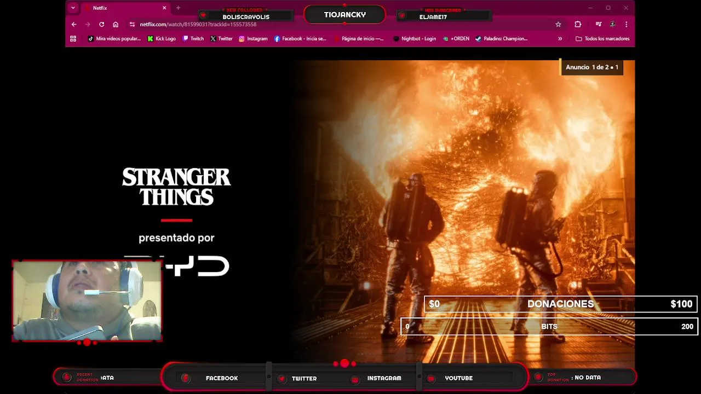Open the Nightbot - Login bookmark
The image size is (701, 394).
pos(415,39)
